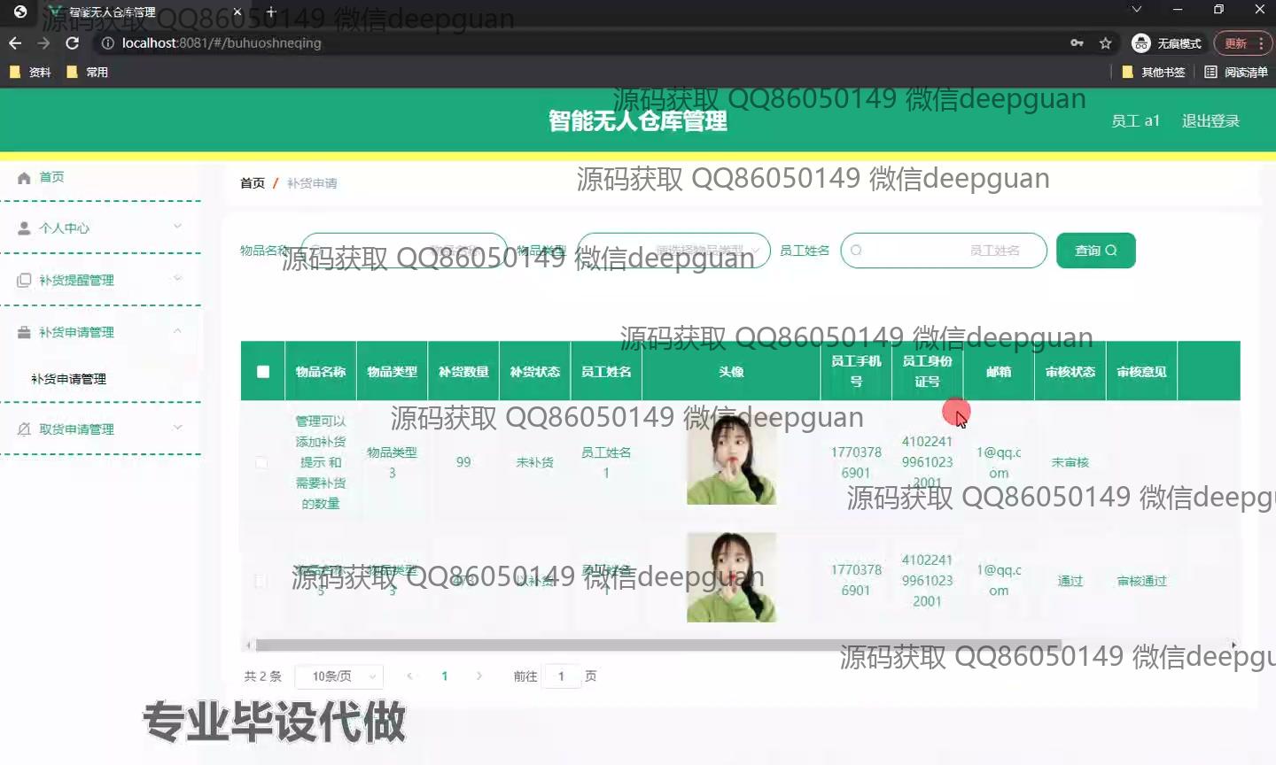Click the 查询 search button
This screenshot has width=1276, height=765.
1095,251
